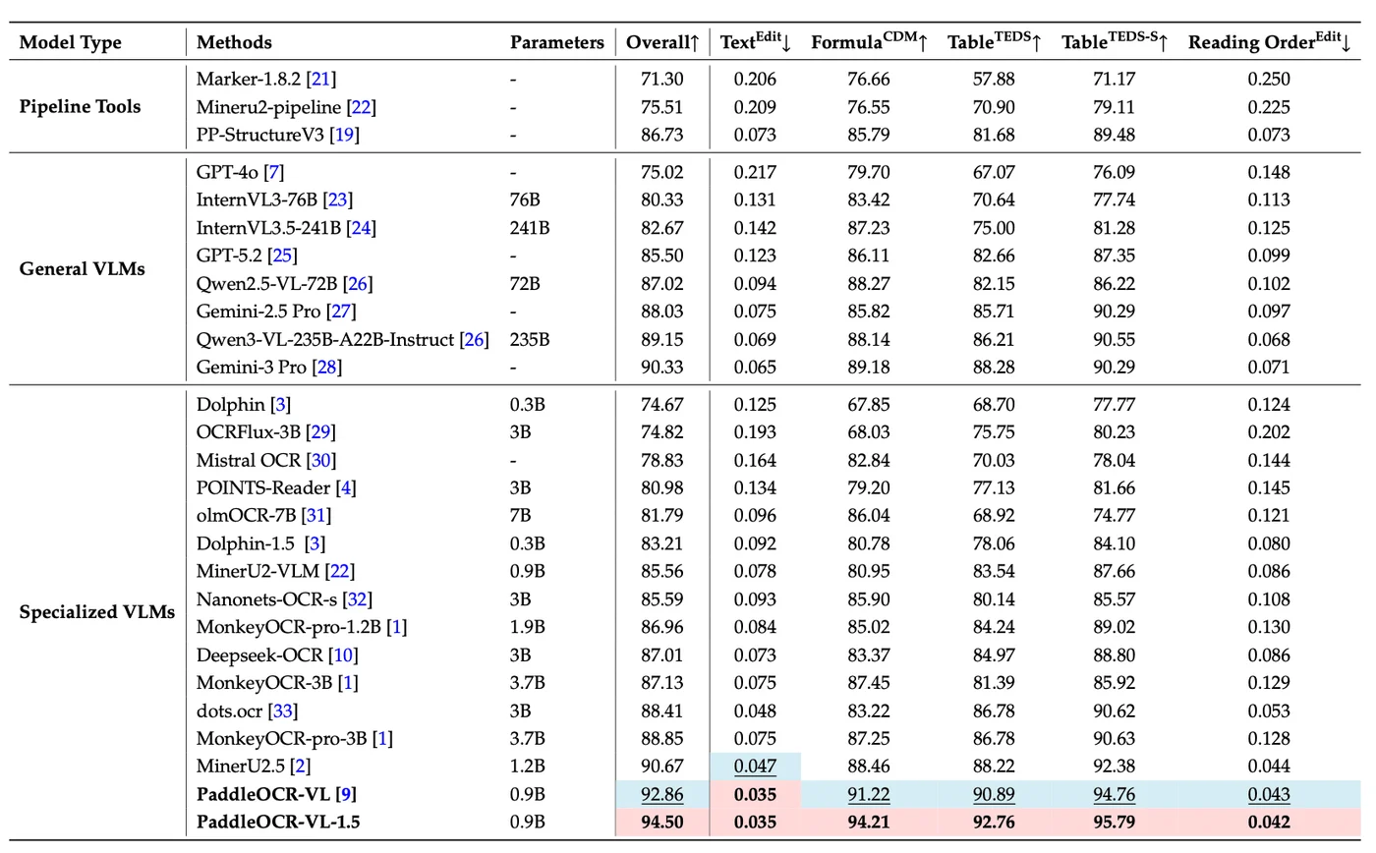Select the 'Table TEDS' column header

995,41
